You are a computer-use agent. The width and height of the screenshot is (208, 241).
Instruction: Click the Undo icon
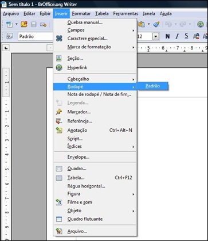click(x=169, y=24)
